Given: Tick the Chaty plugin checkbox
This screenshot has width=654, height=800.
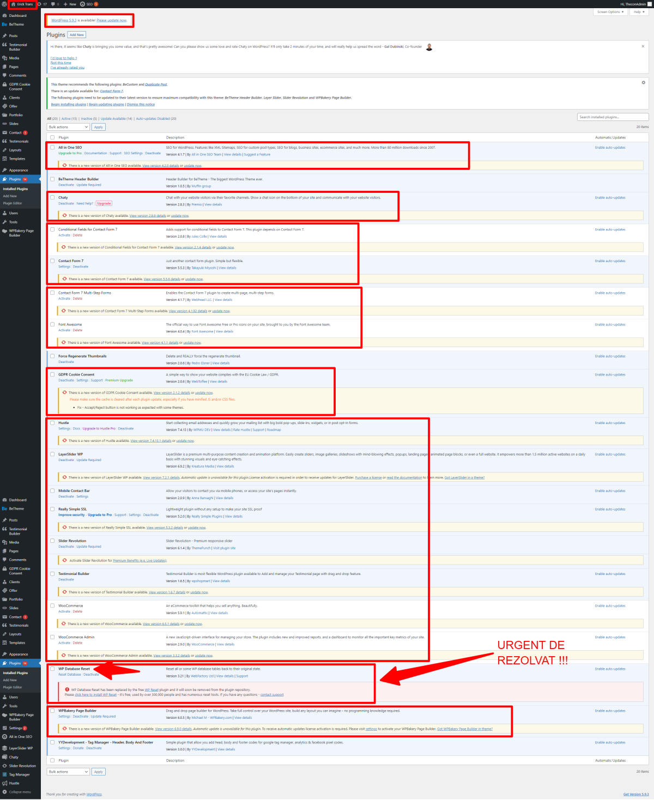Looking at the screenshot, I should click(52, 197).
